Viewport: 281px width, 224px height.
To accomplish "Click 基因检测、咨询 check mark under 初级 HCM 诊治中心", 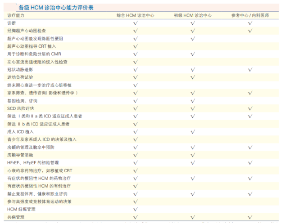I will coord(193,101).
